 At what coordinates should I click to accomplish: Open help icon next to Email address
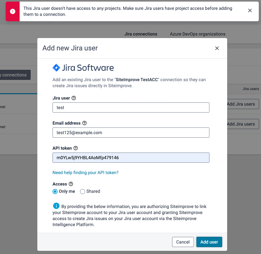pyautogui.click(x=84, y=123)
